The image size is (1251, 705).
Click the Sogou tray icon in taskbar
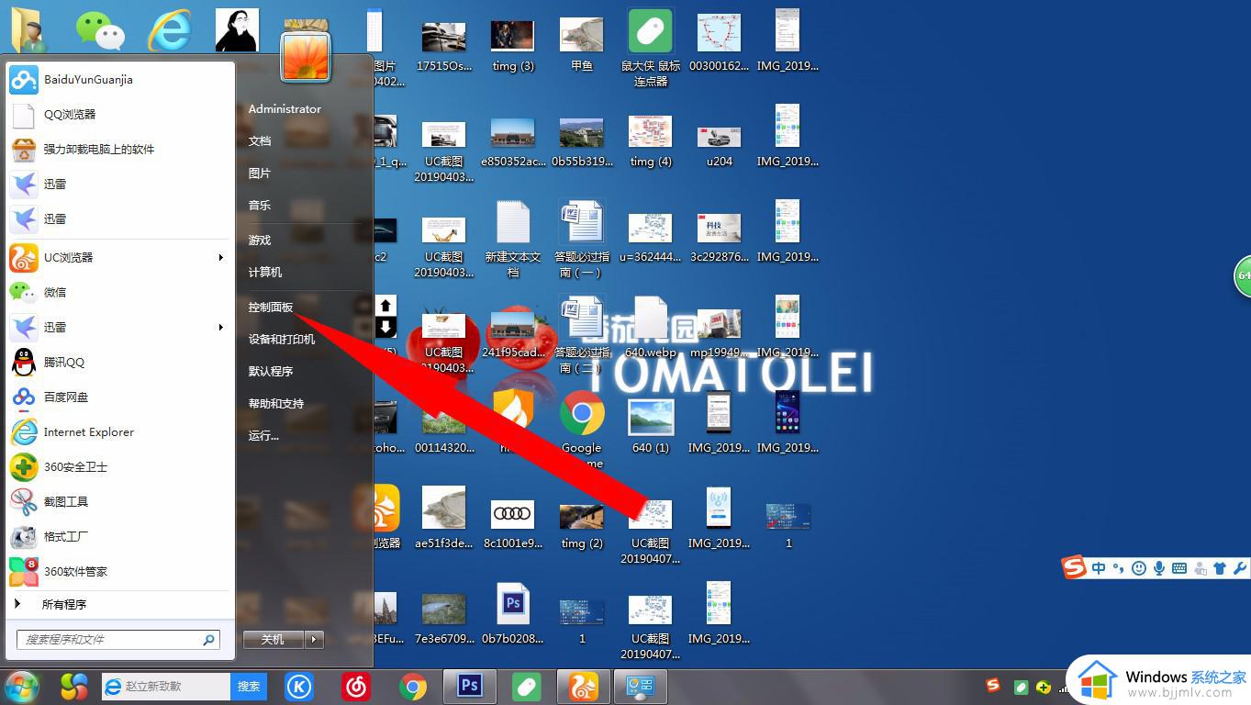993,686
